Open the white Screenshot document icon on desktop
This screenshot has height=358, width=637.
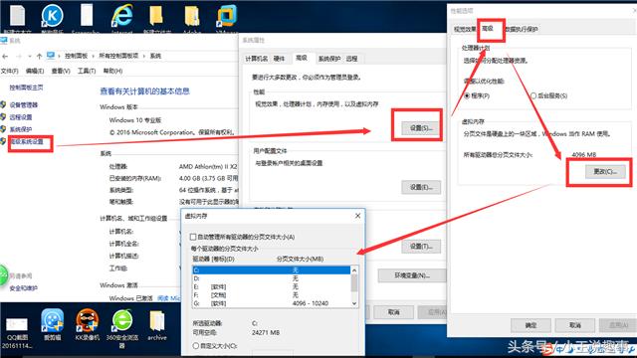point(87,16)
